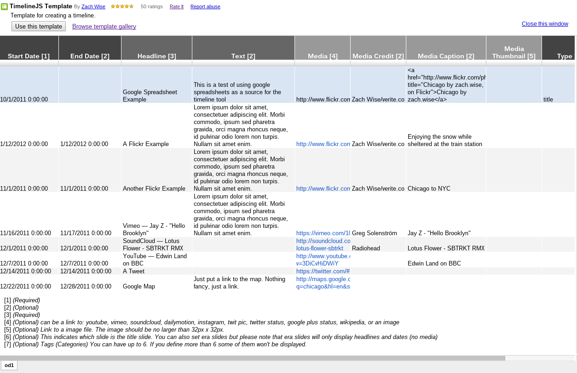
Task: Click the Chicago to NYC caption cell
Action: pos(446,170)
